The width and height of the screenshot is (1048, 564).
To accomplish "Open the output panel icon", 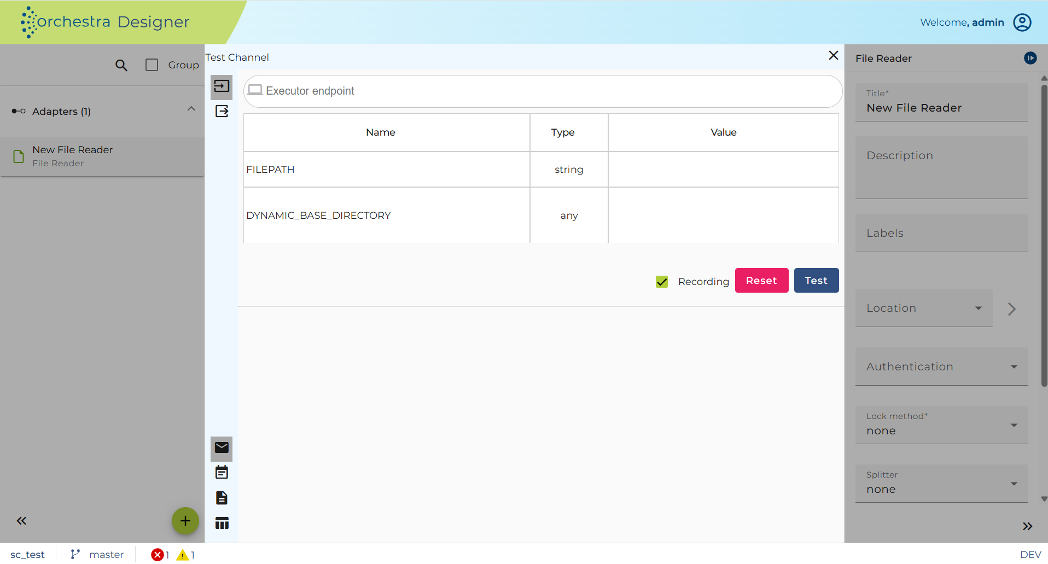I will [222, 112].
